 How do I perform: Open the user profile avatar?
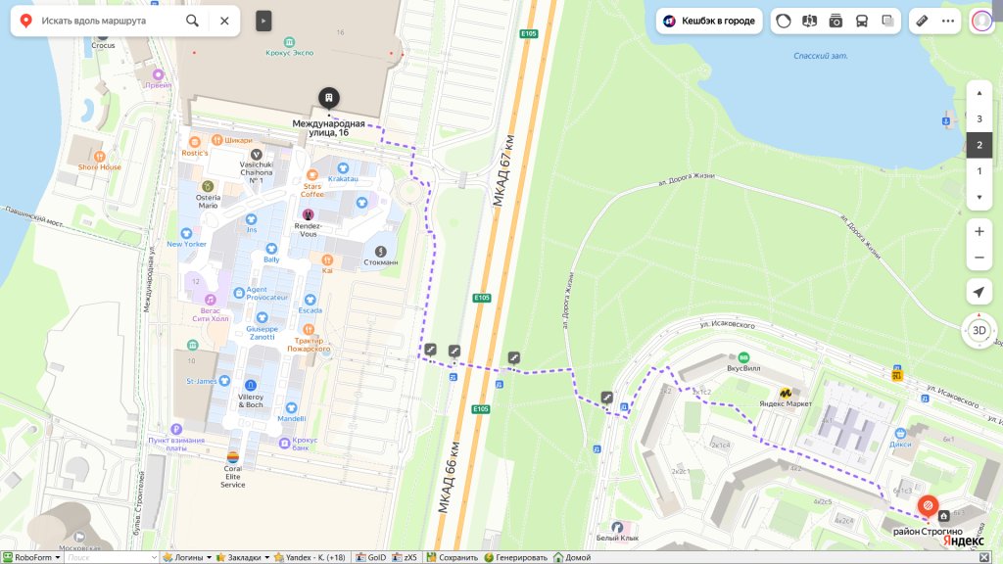tap(981, 21)
